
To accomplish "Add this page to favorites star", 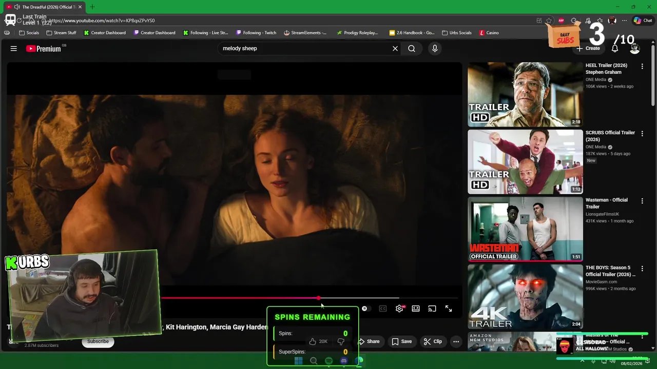I will (x=549, y=20).
